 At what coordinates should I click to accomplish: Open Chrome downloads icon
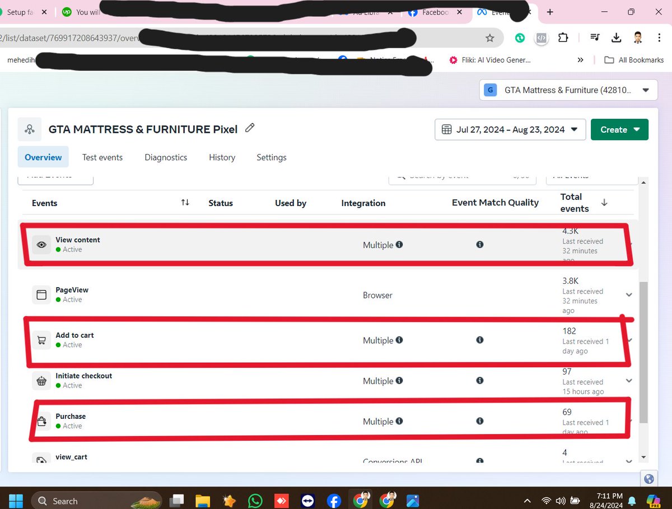616,38
